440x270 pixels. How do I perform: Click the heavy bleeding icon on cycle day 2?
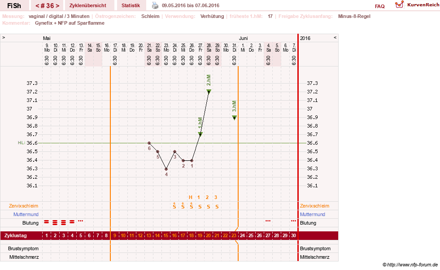click(x=55, y=223)
